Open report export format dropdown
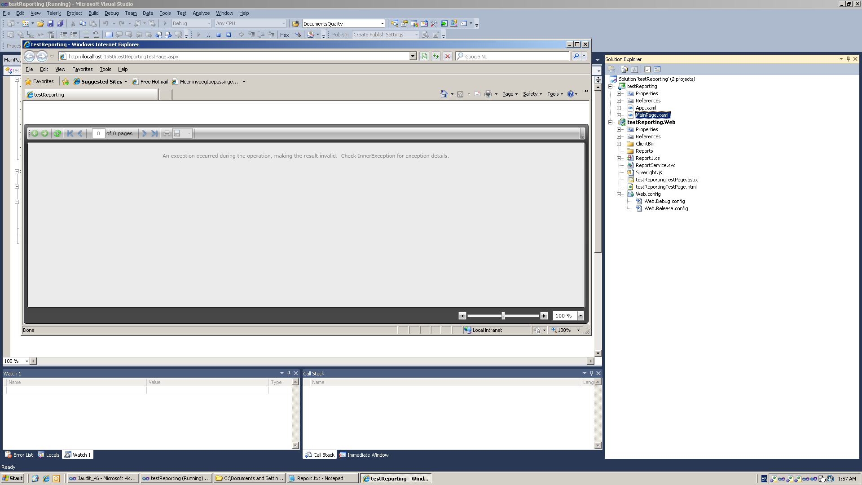Screen dimensions: 862x485 (189, 133)
